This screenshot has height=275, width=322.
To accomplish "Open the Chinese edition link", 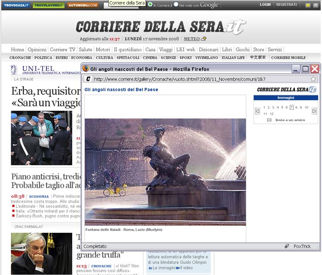I will click(258, 57).
